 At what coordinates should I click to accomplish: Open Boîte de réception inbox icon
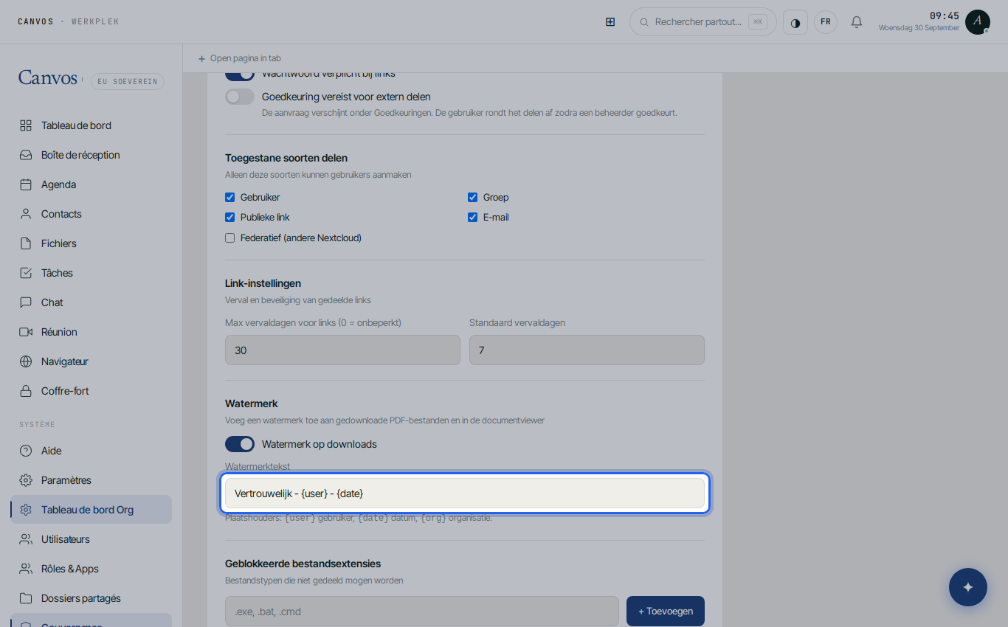click(x=26, y=155)
